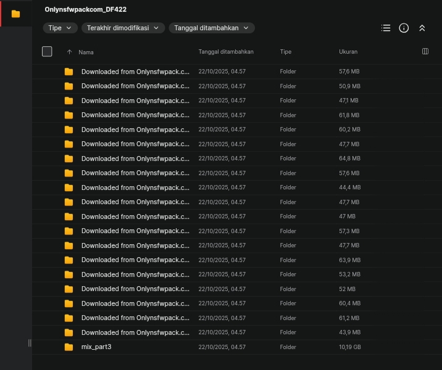442x370 pixels.
Task: Open the info details panel icon
Action: click(x=404, y=28)
